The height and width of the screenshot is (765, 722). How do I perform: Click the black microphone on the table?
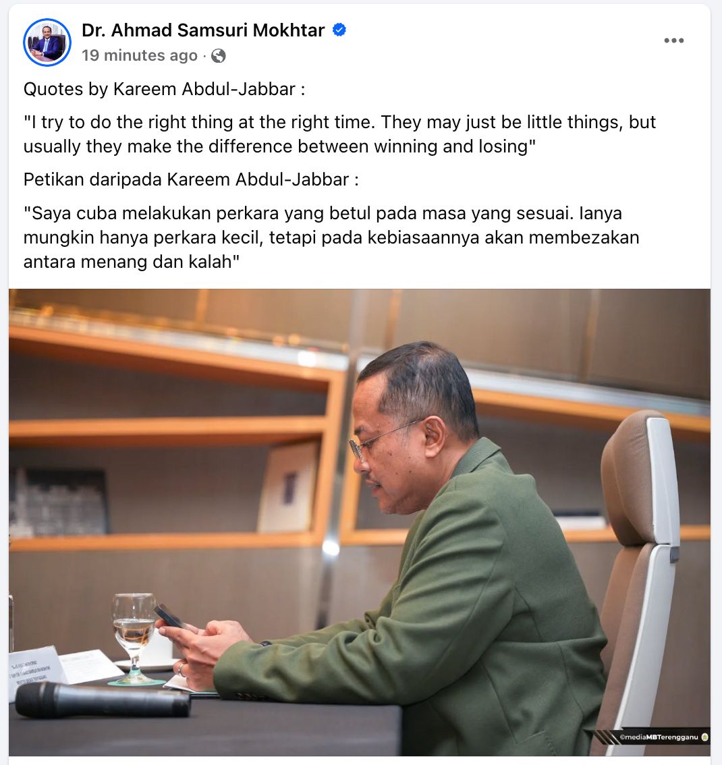pyautogui.click(x=103, y=700)
